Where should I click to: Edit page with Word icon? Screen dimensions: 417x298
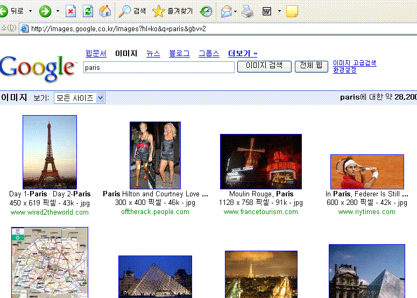(267, 11)
